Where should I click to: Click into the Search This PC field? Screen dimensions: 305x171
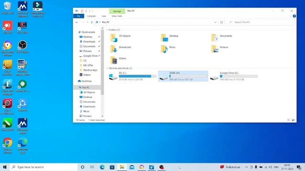(x=261, y=22)
